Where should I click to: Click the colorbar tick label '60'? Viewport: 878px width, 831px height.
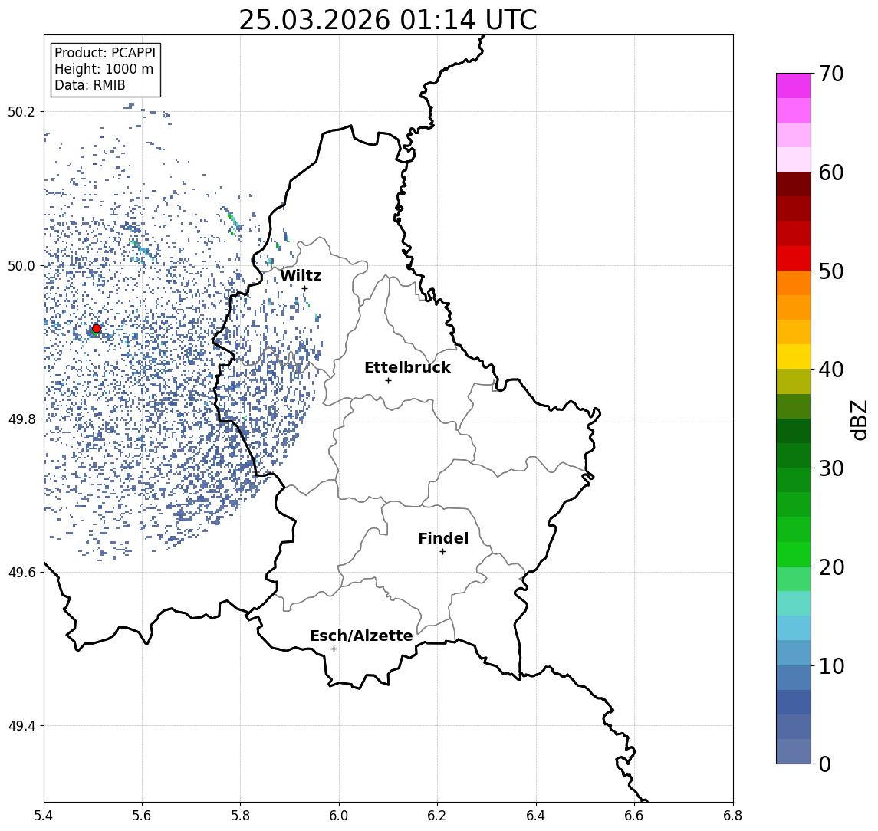tap(831, 172)
